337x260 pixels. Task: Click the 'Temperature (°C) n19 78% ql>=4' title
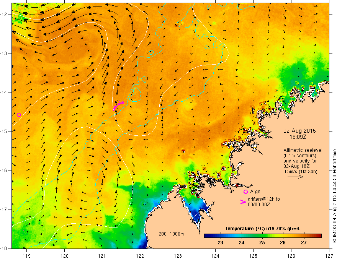pos(262,229)
